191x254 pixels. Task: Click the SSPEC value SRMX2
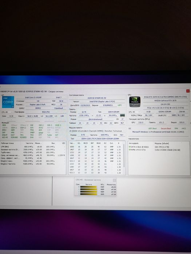pos(38,108)
